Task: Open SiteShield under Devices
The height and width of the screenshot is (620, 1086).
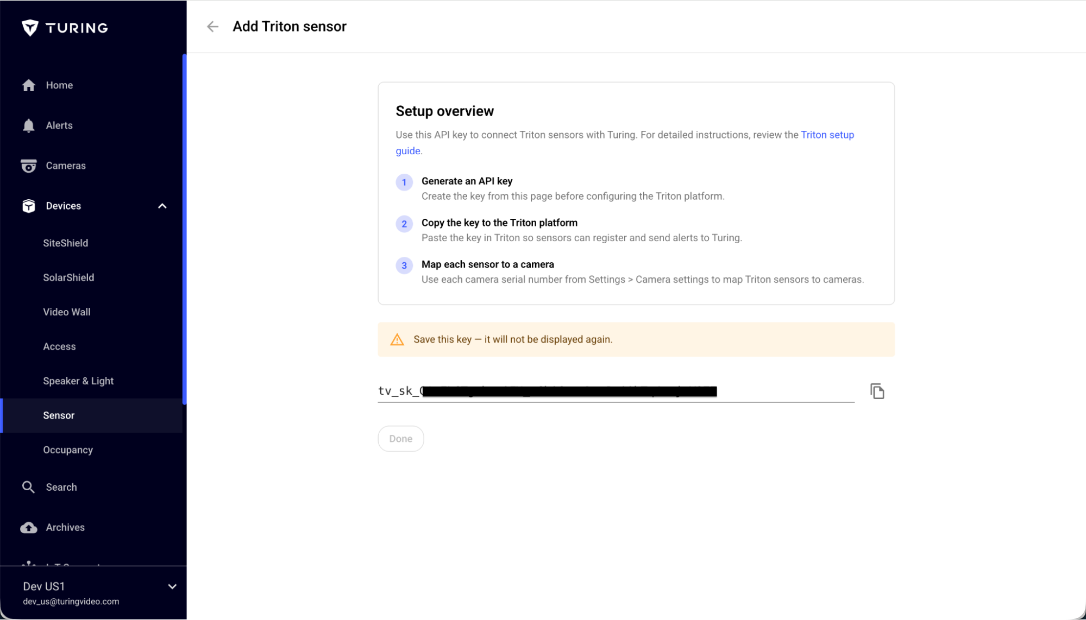Action: (66, 243)
